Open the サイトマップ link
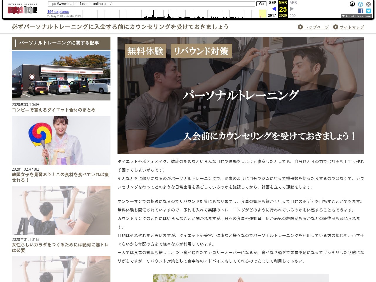The image size is (376, 282). pos(352,27)
